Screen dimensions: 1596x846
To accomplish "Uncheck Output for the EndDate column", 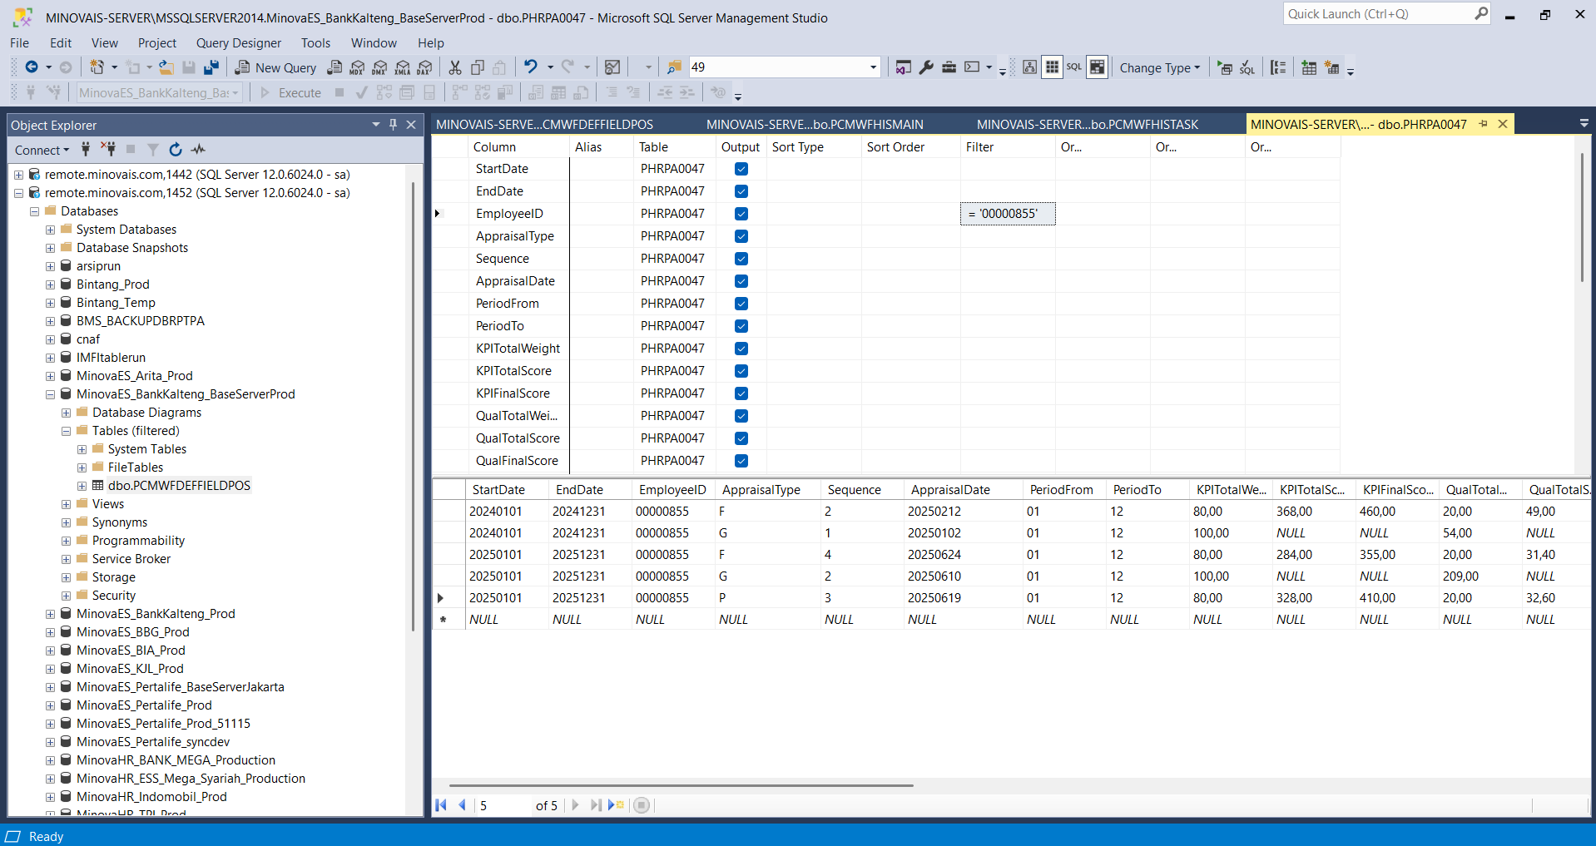I will tap(741, 191).
